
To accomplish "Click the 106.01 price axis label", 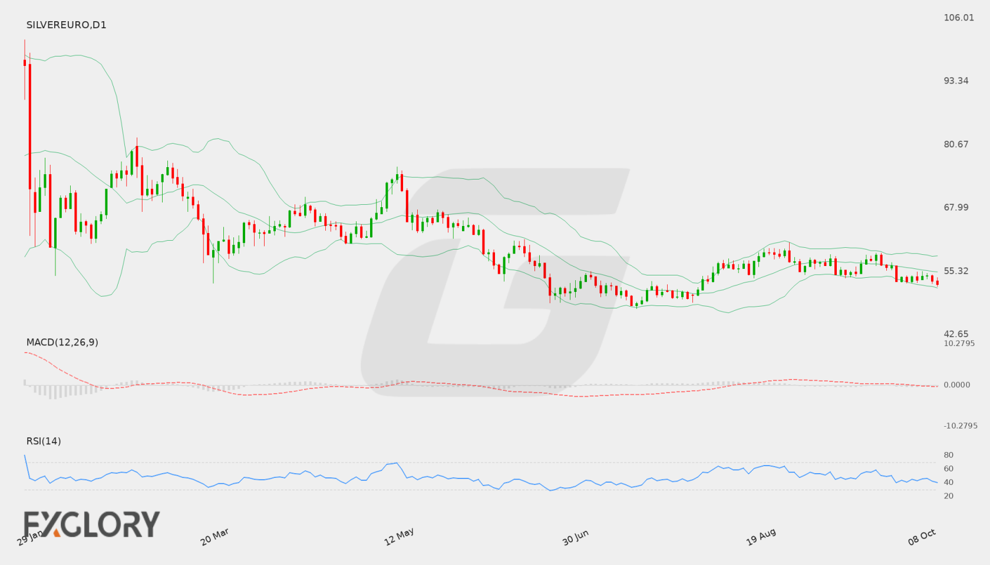I will point(959,18).
